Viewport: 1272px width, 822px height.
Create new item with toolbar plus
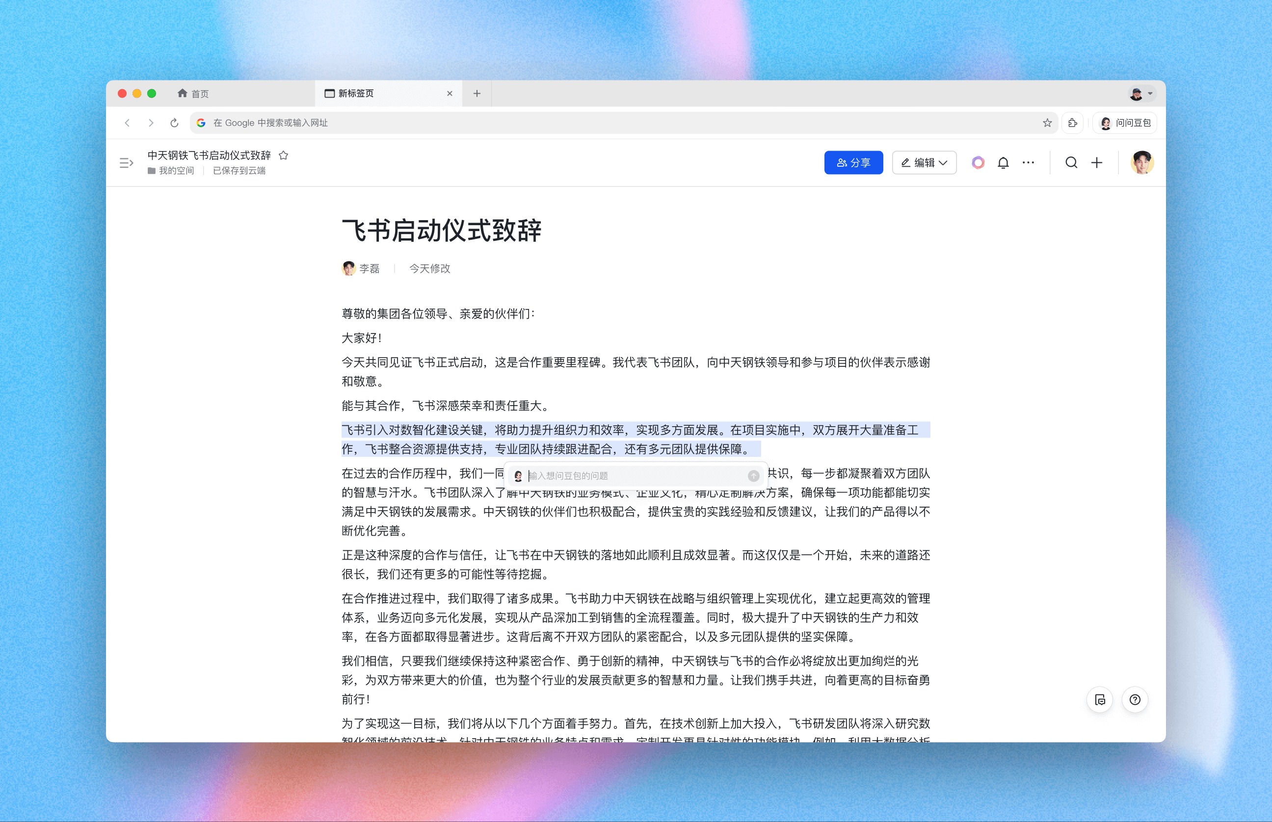tap(1097, 163)
